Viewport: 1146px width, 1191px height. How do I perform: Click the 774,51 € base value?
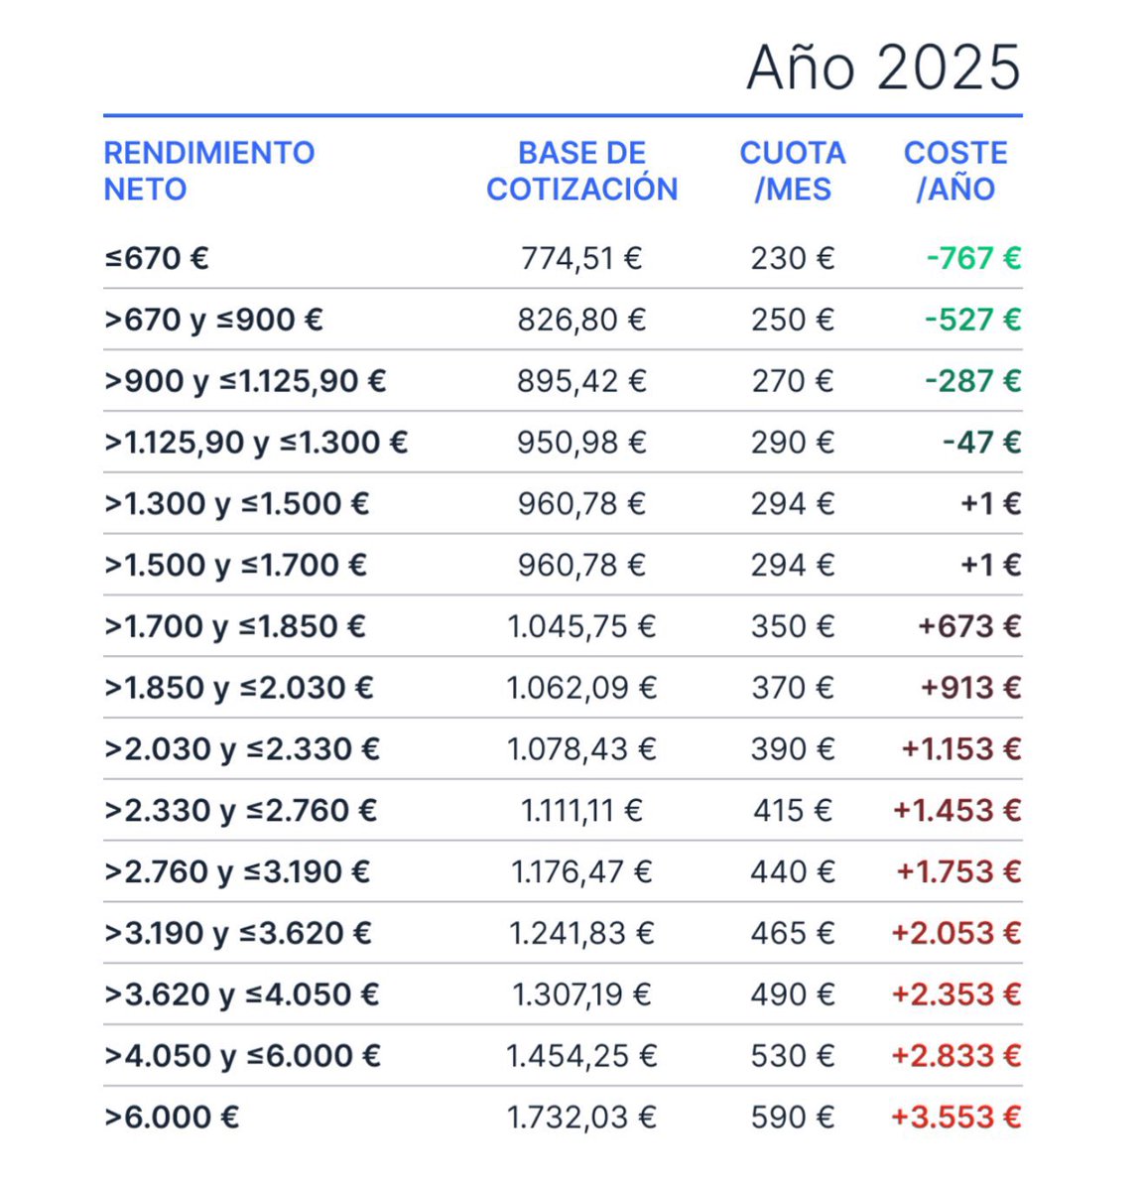(581, 258)
